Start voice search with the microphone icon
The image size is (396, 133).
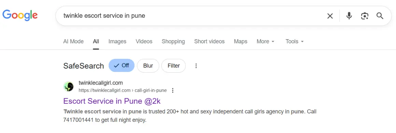click(x=349, y=16)
